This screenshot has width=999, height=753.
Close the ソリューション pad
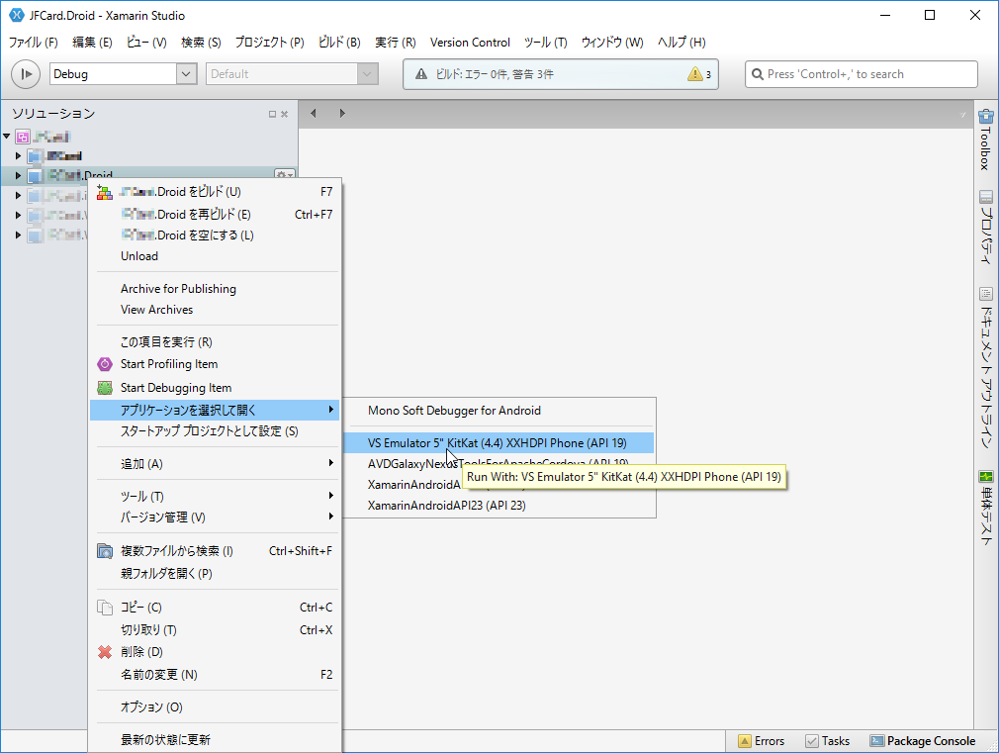click(x=284, y=114)
